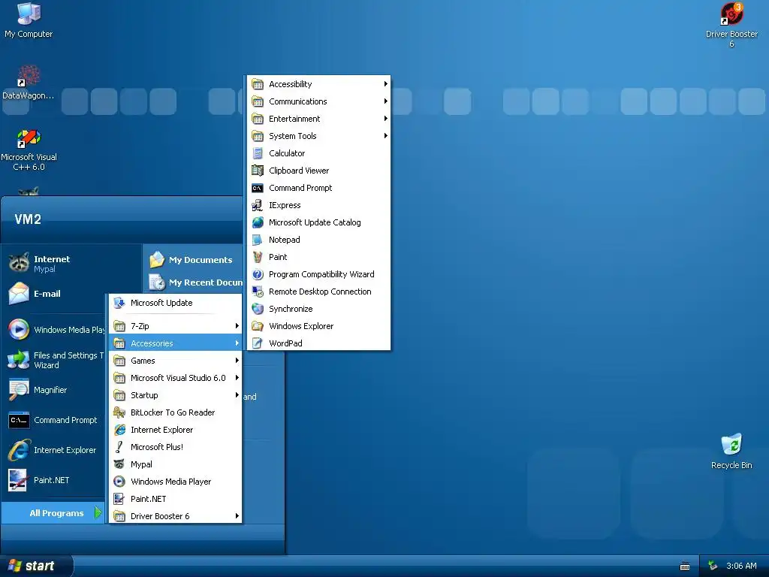The image size is (769, 577).
Task: Open BitLocker To Go Reader icon
Action: 119,412
